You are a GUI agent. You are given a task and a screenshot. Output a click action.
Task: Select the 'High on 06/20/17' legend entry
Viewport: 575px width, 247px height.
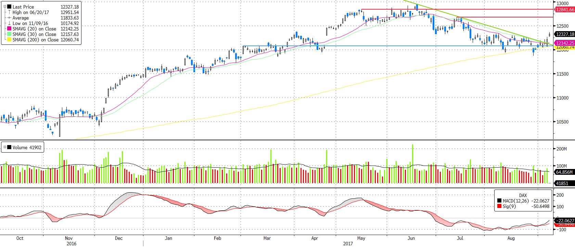[31, 12]
